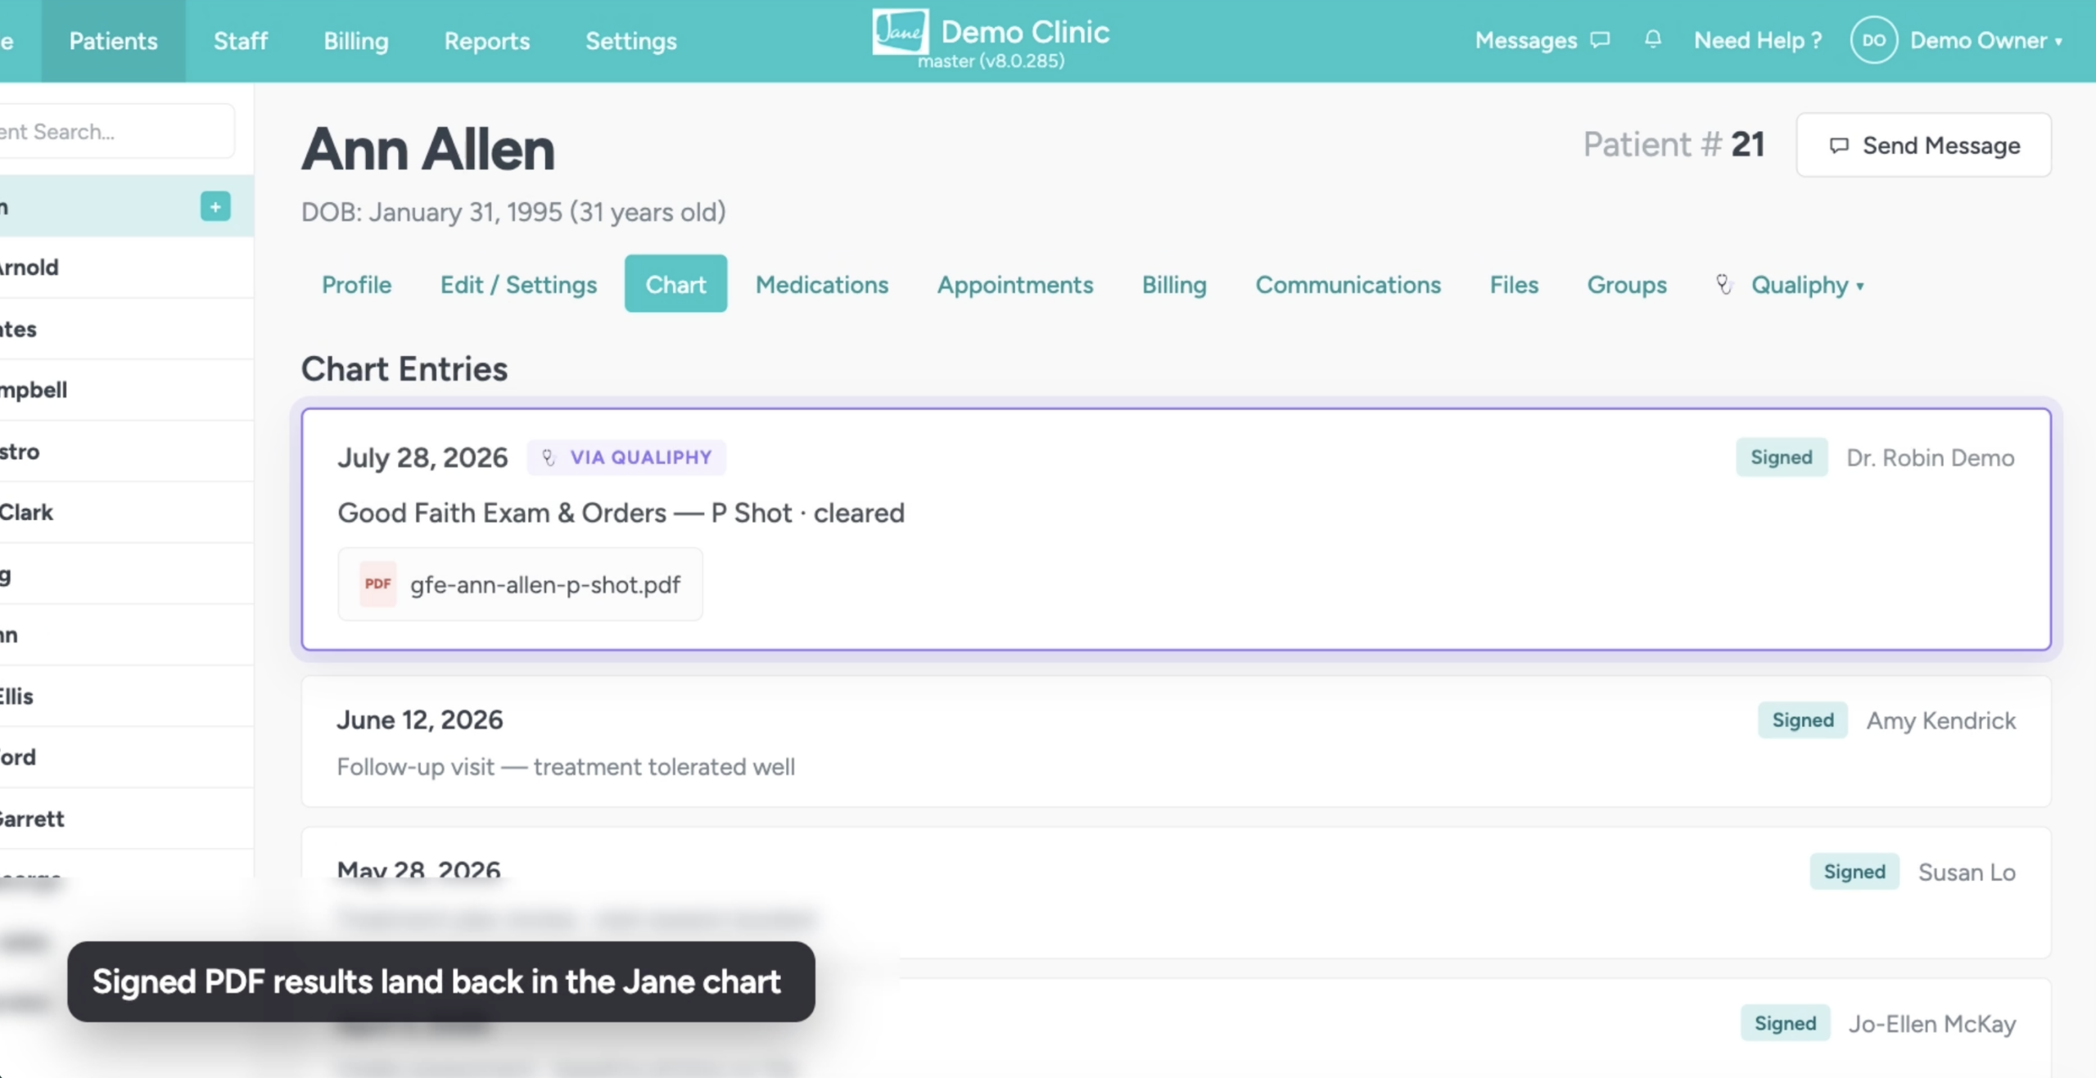2096x1078 pixels.
Task: Open June 12, 2026 follow-up visit entry
Action: click(x=1176, y=742)
